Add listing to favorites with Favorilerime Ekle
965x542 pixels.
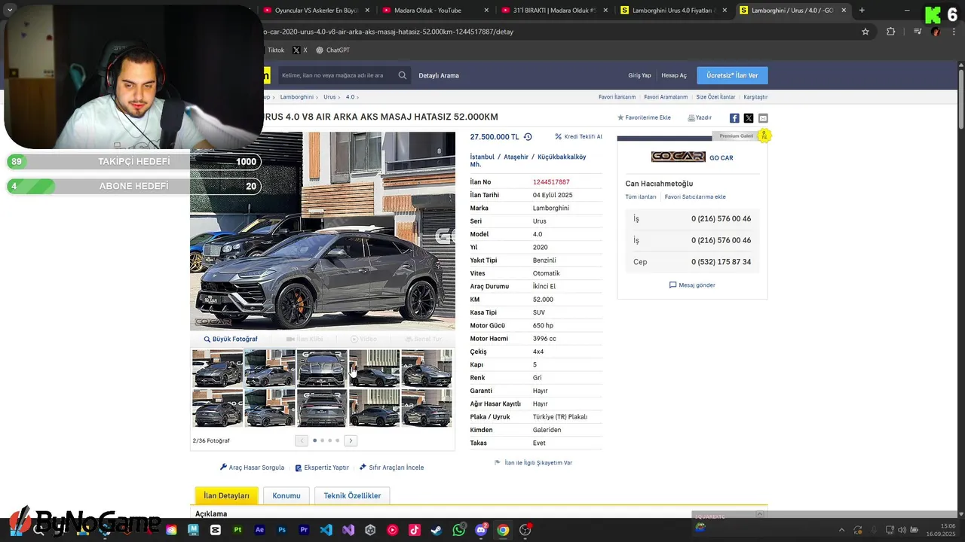[x=644, y=117]
